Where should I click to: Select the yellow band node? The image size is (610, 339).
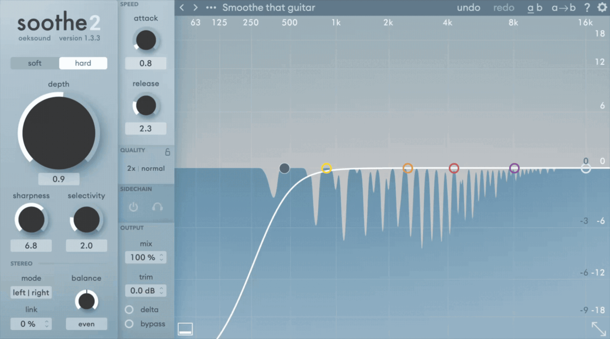click(326, 168)
